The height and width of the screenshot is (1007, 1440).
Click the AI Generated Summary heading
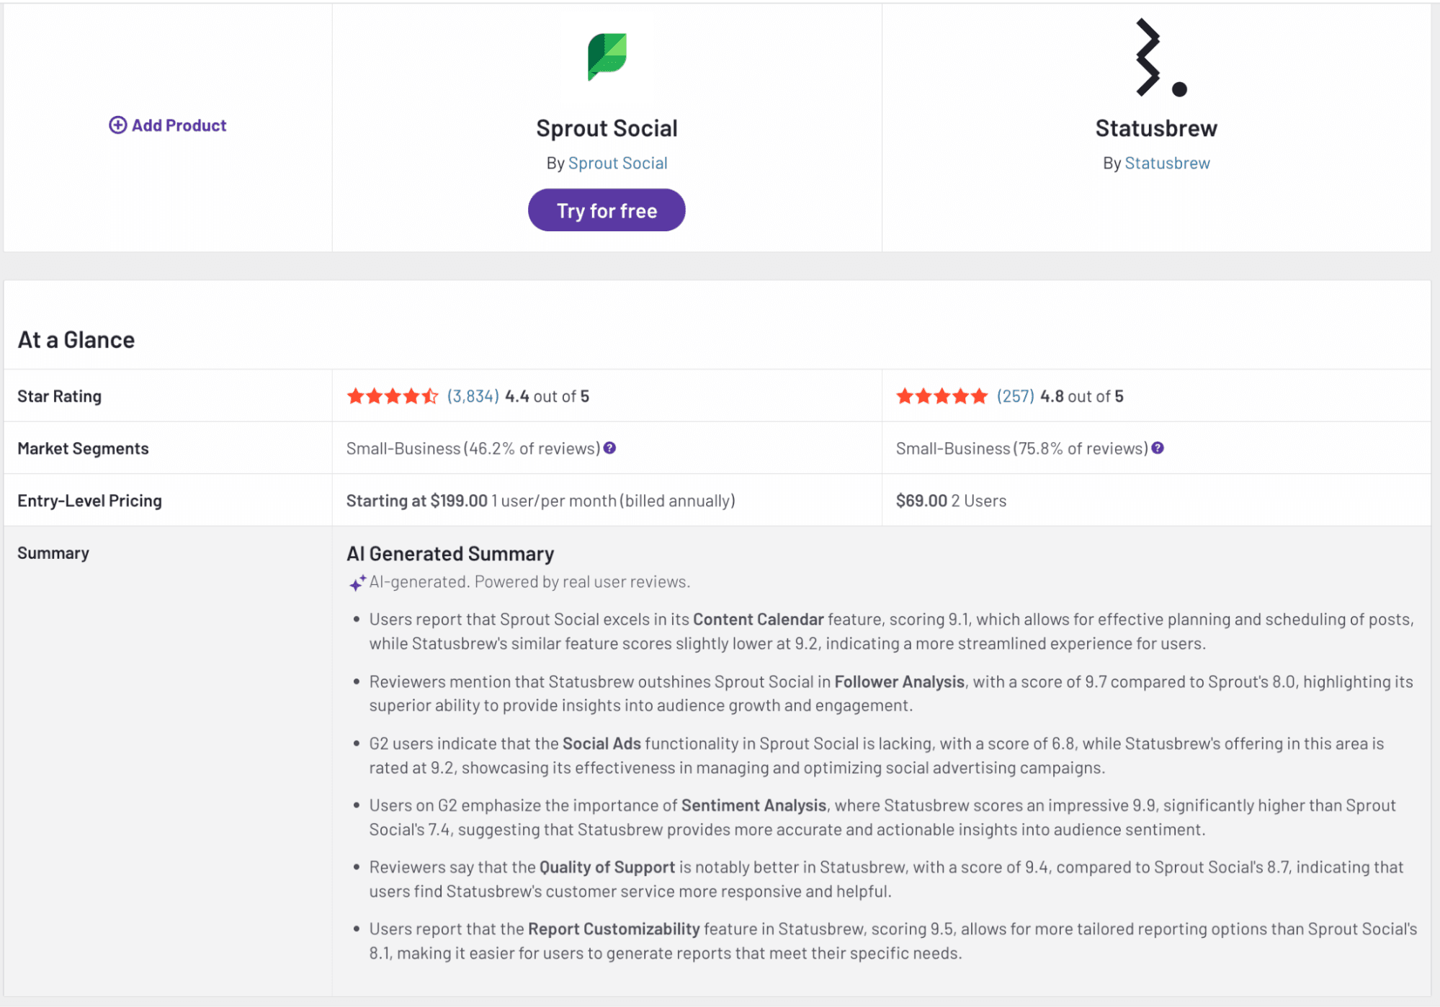450,553
